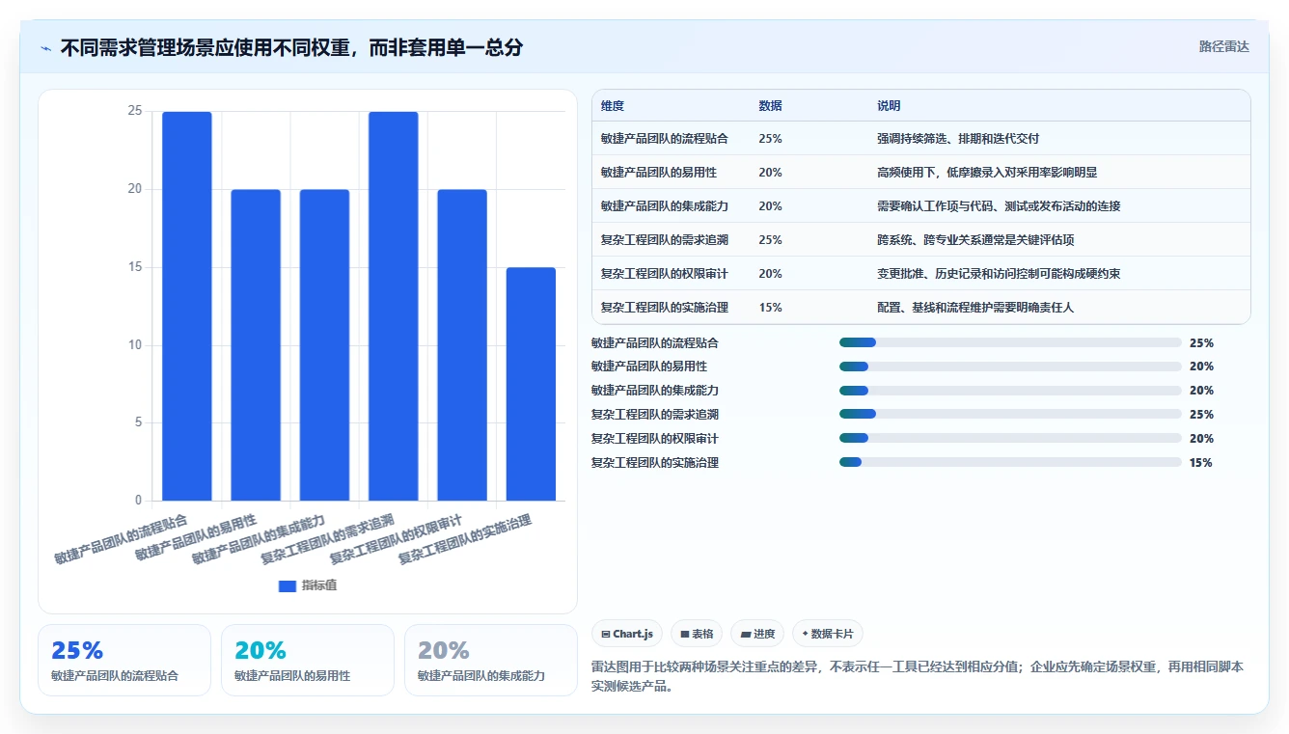Screen dimensions: 1289x734
Task: Click the 复杂工程团队的权限审计 label in the progress list
Action: (x=655, y=439)
